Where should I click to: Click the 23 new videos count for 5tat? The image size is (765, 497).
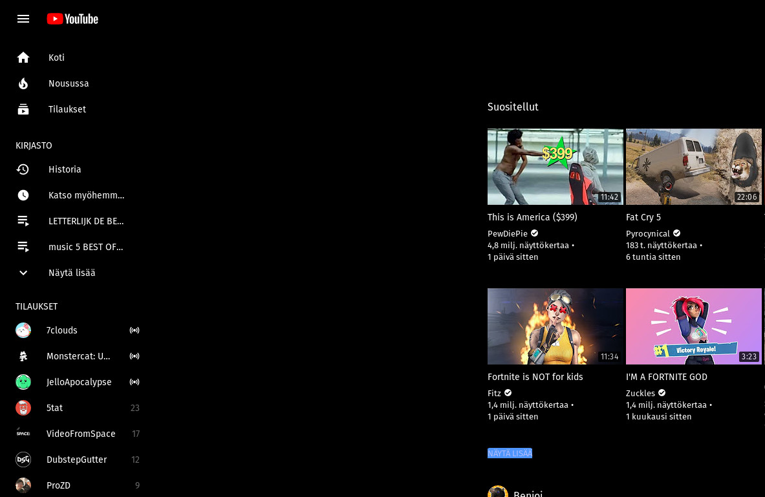135,408
